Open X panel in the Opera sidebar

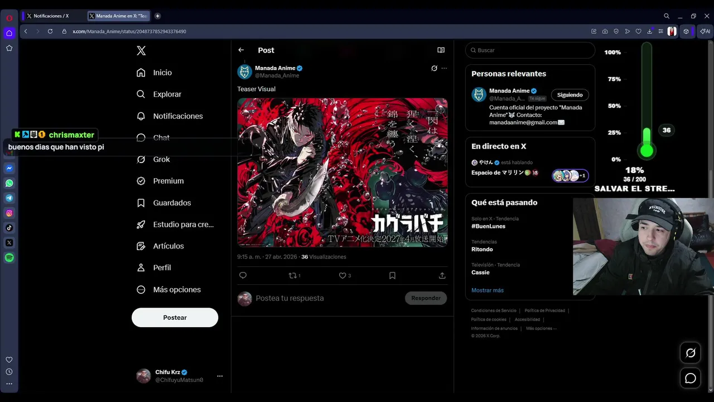click(x=9, y=243)
